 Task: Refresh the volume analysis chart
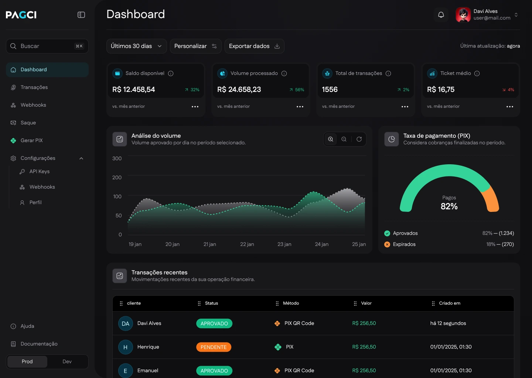pos(359,139)
